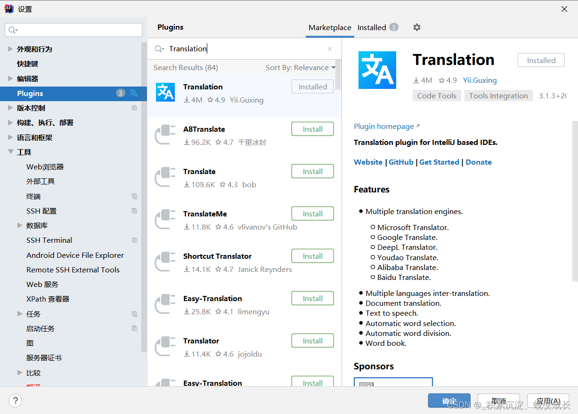This screenshot has width=578, height=414.
Task: Click the A8Translate plugin plug icon
Action: tap(165, 135)
